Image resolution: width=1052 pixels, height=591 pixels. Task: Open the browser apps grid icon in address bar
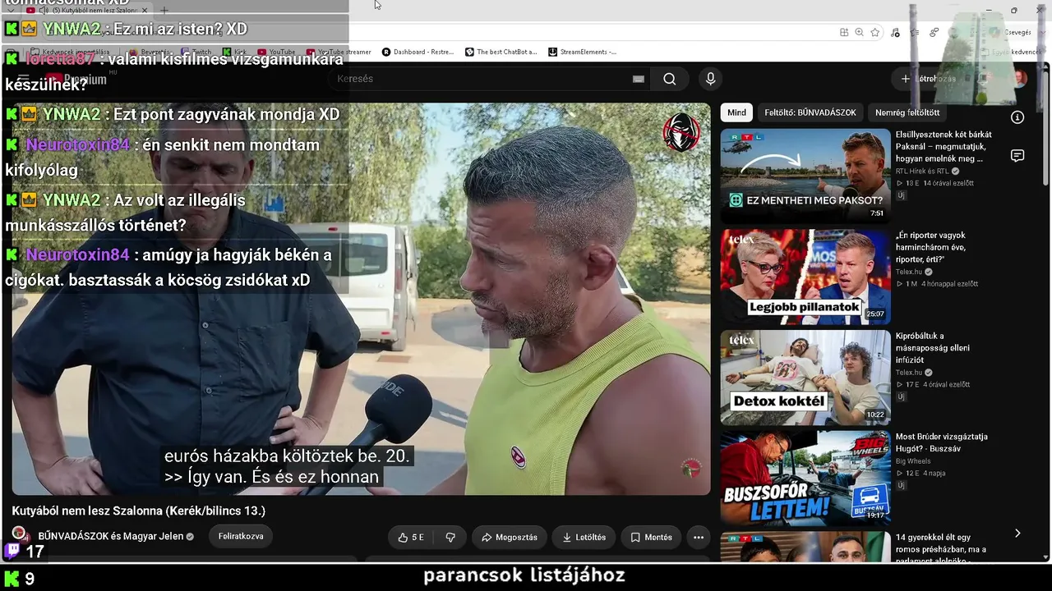click(x=844, y=32)
